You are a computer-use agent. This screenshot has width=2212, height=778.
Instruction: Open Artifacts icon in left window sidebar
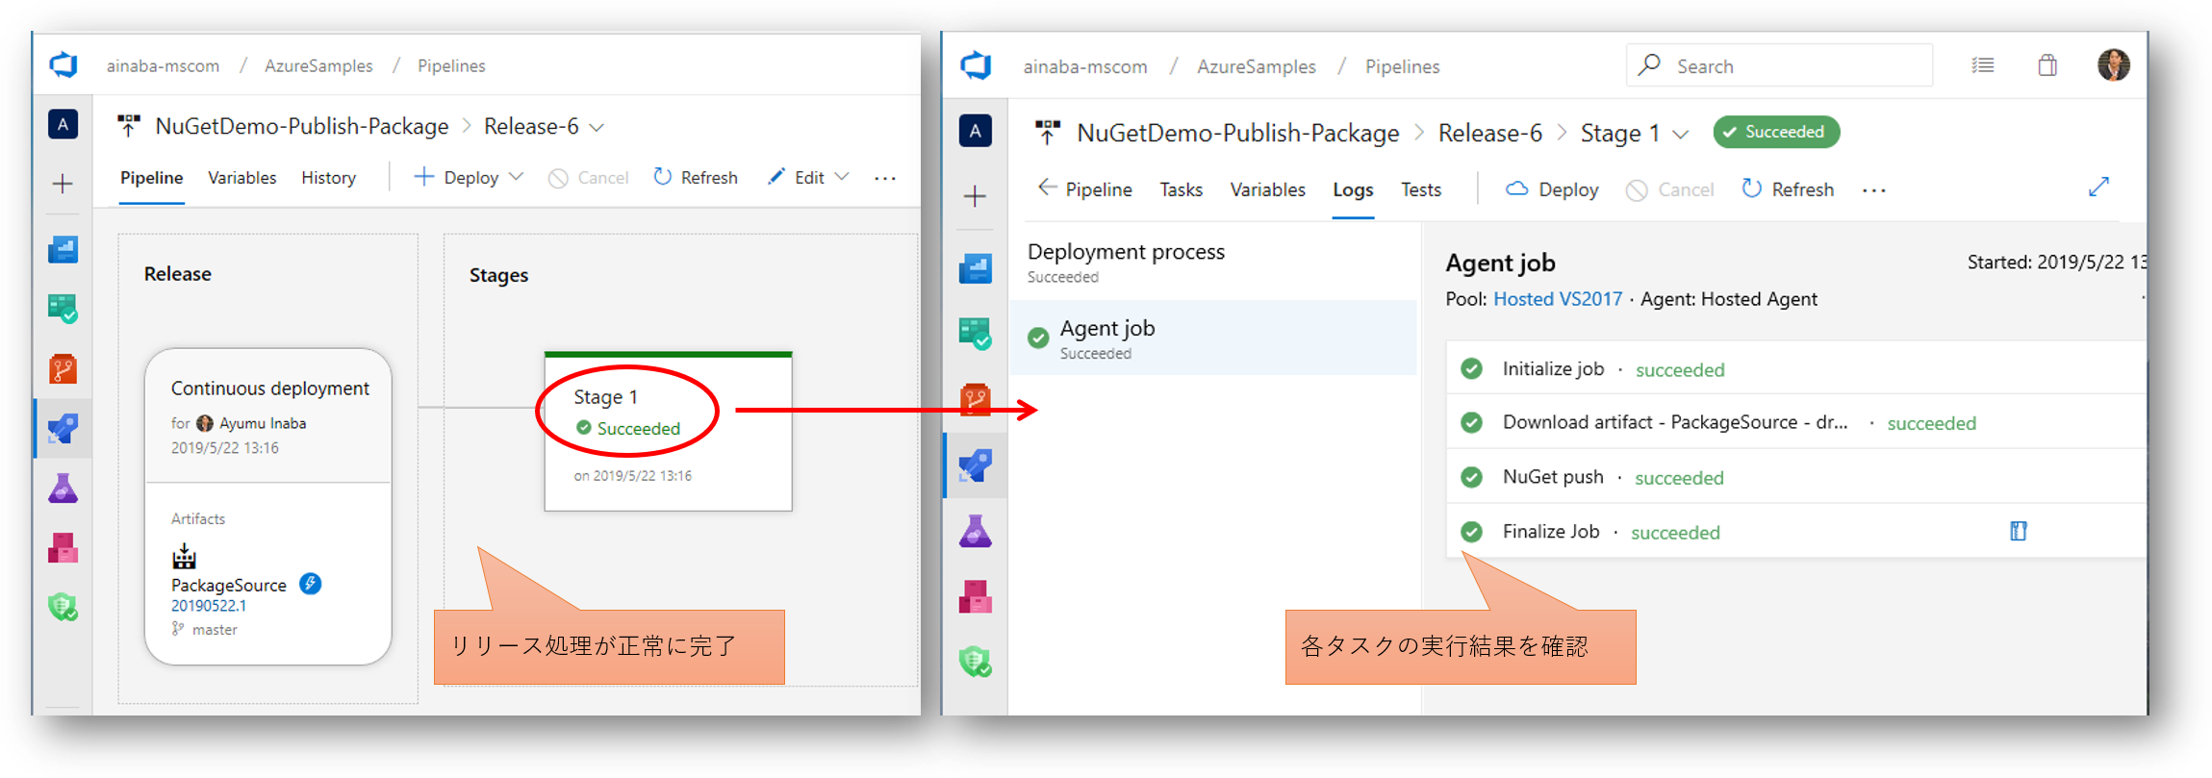pos(64,548)
